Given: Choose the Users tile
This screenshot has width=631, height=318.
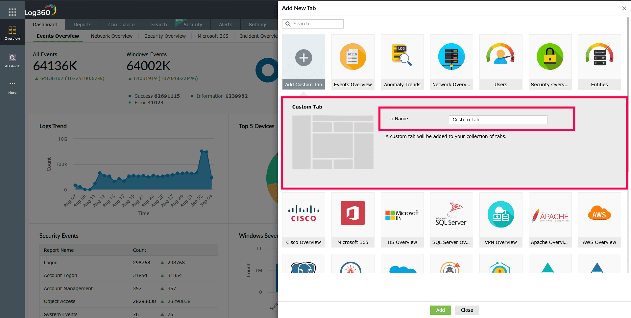Looking at the screenshot, I should [501, 62].
